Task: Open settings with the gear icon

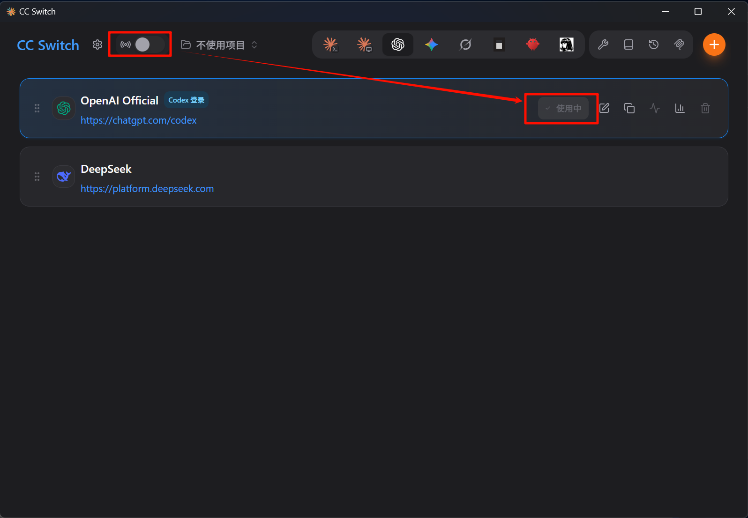Action: (x=97, y=44)
